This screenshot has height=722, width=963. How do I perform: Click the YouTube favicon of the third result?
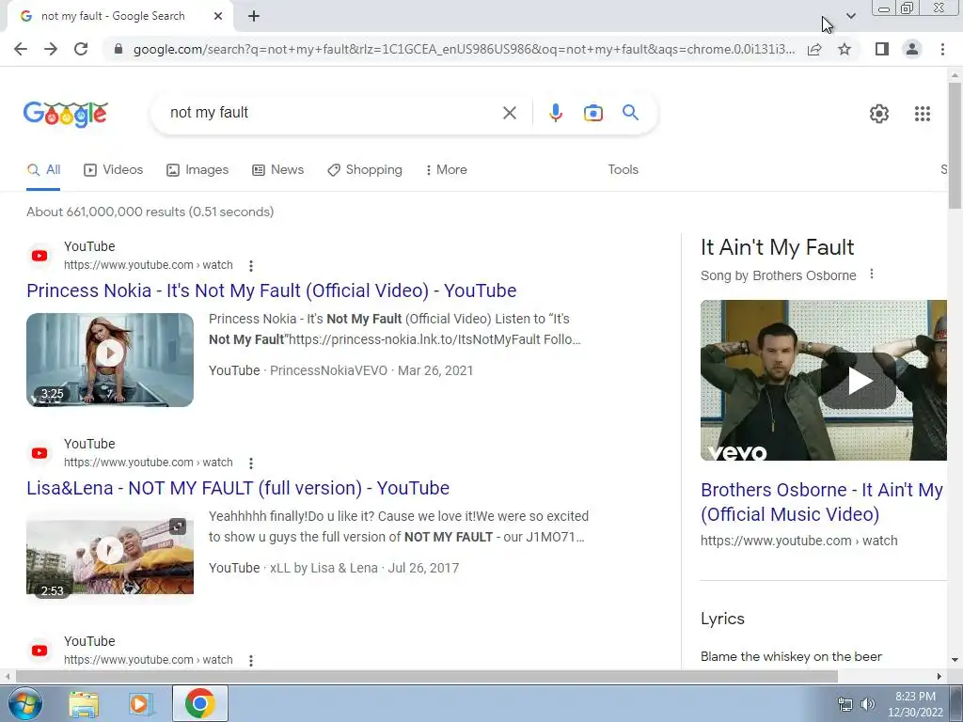point(39,651)
